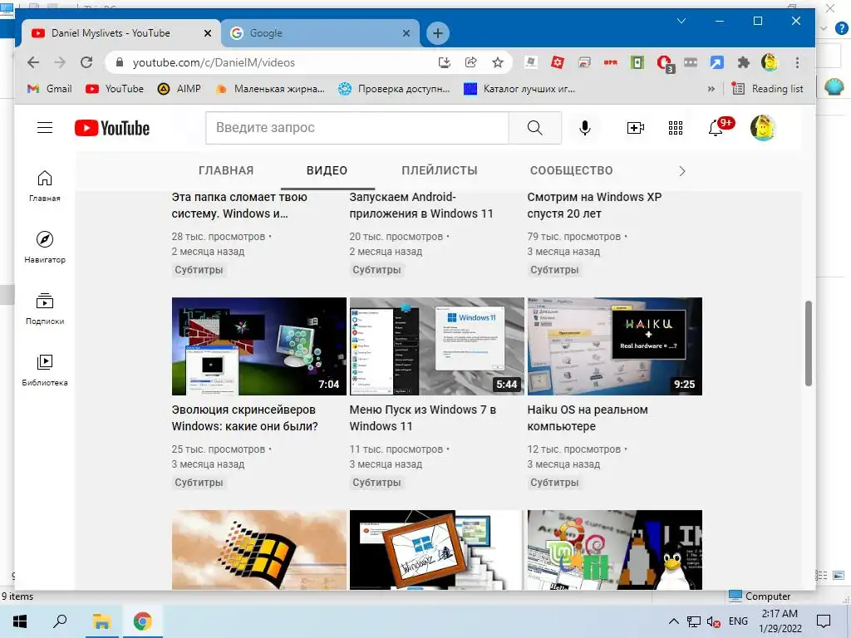This screenshot has height=638, width=851.
Task: Open taskbar search magnifier
Action: (x=60, y=621)
